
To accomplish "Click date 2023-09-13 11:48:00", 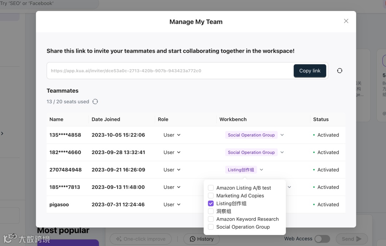I will point(118,187).
